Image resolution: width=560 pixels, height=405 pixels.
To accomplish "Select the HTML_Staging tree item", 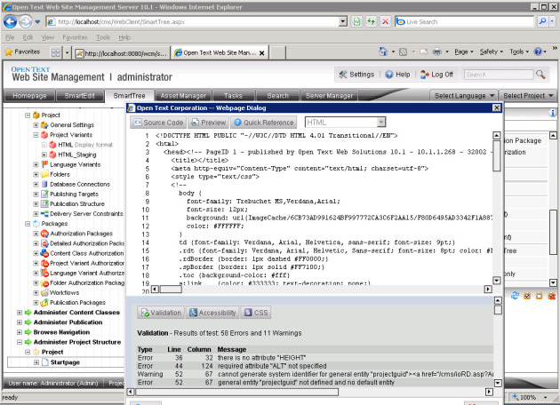I will pos(77,155).
